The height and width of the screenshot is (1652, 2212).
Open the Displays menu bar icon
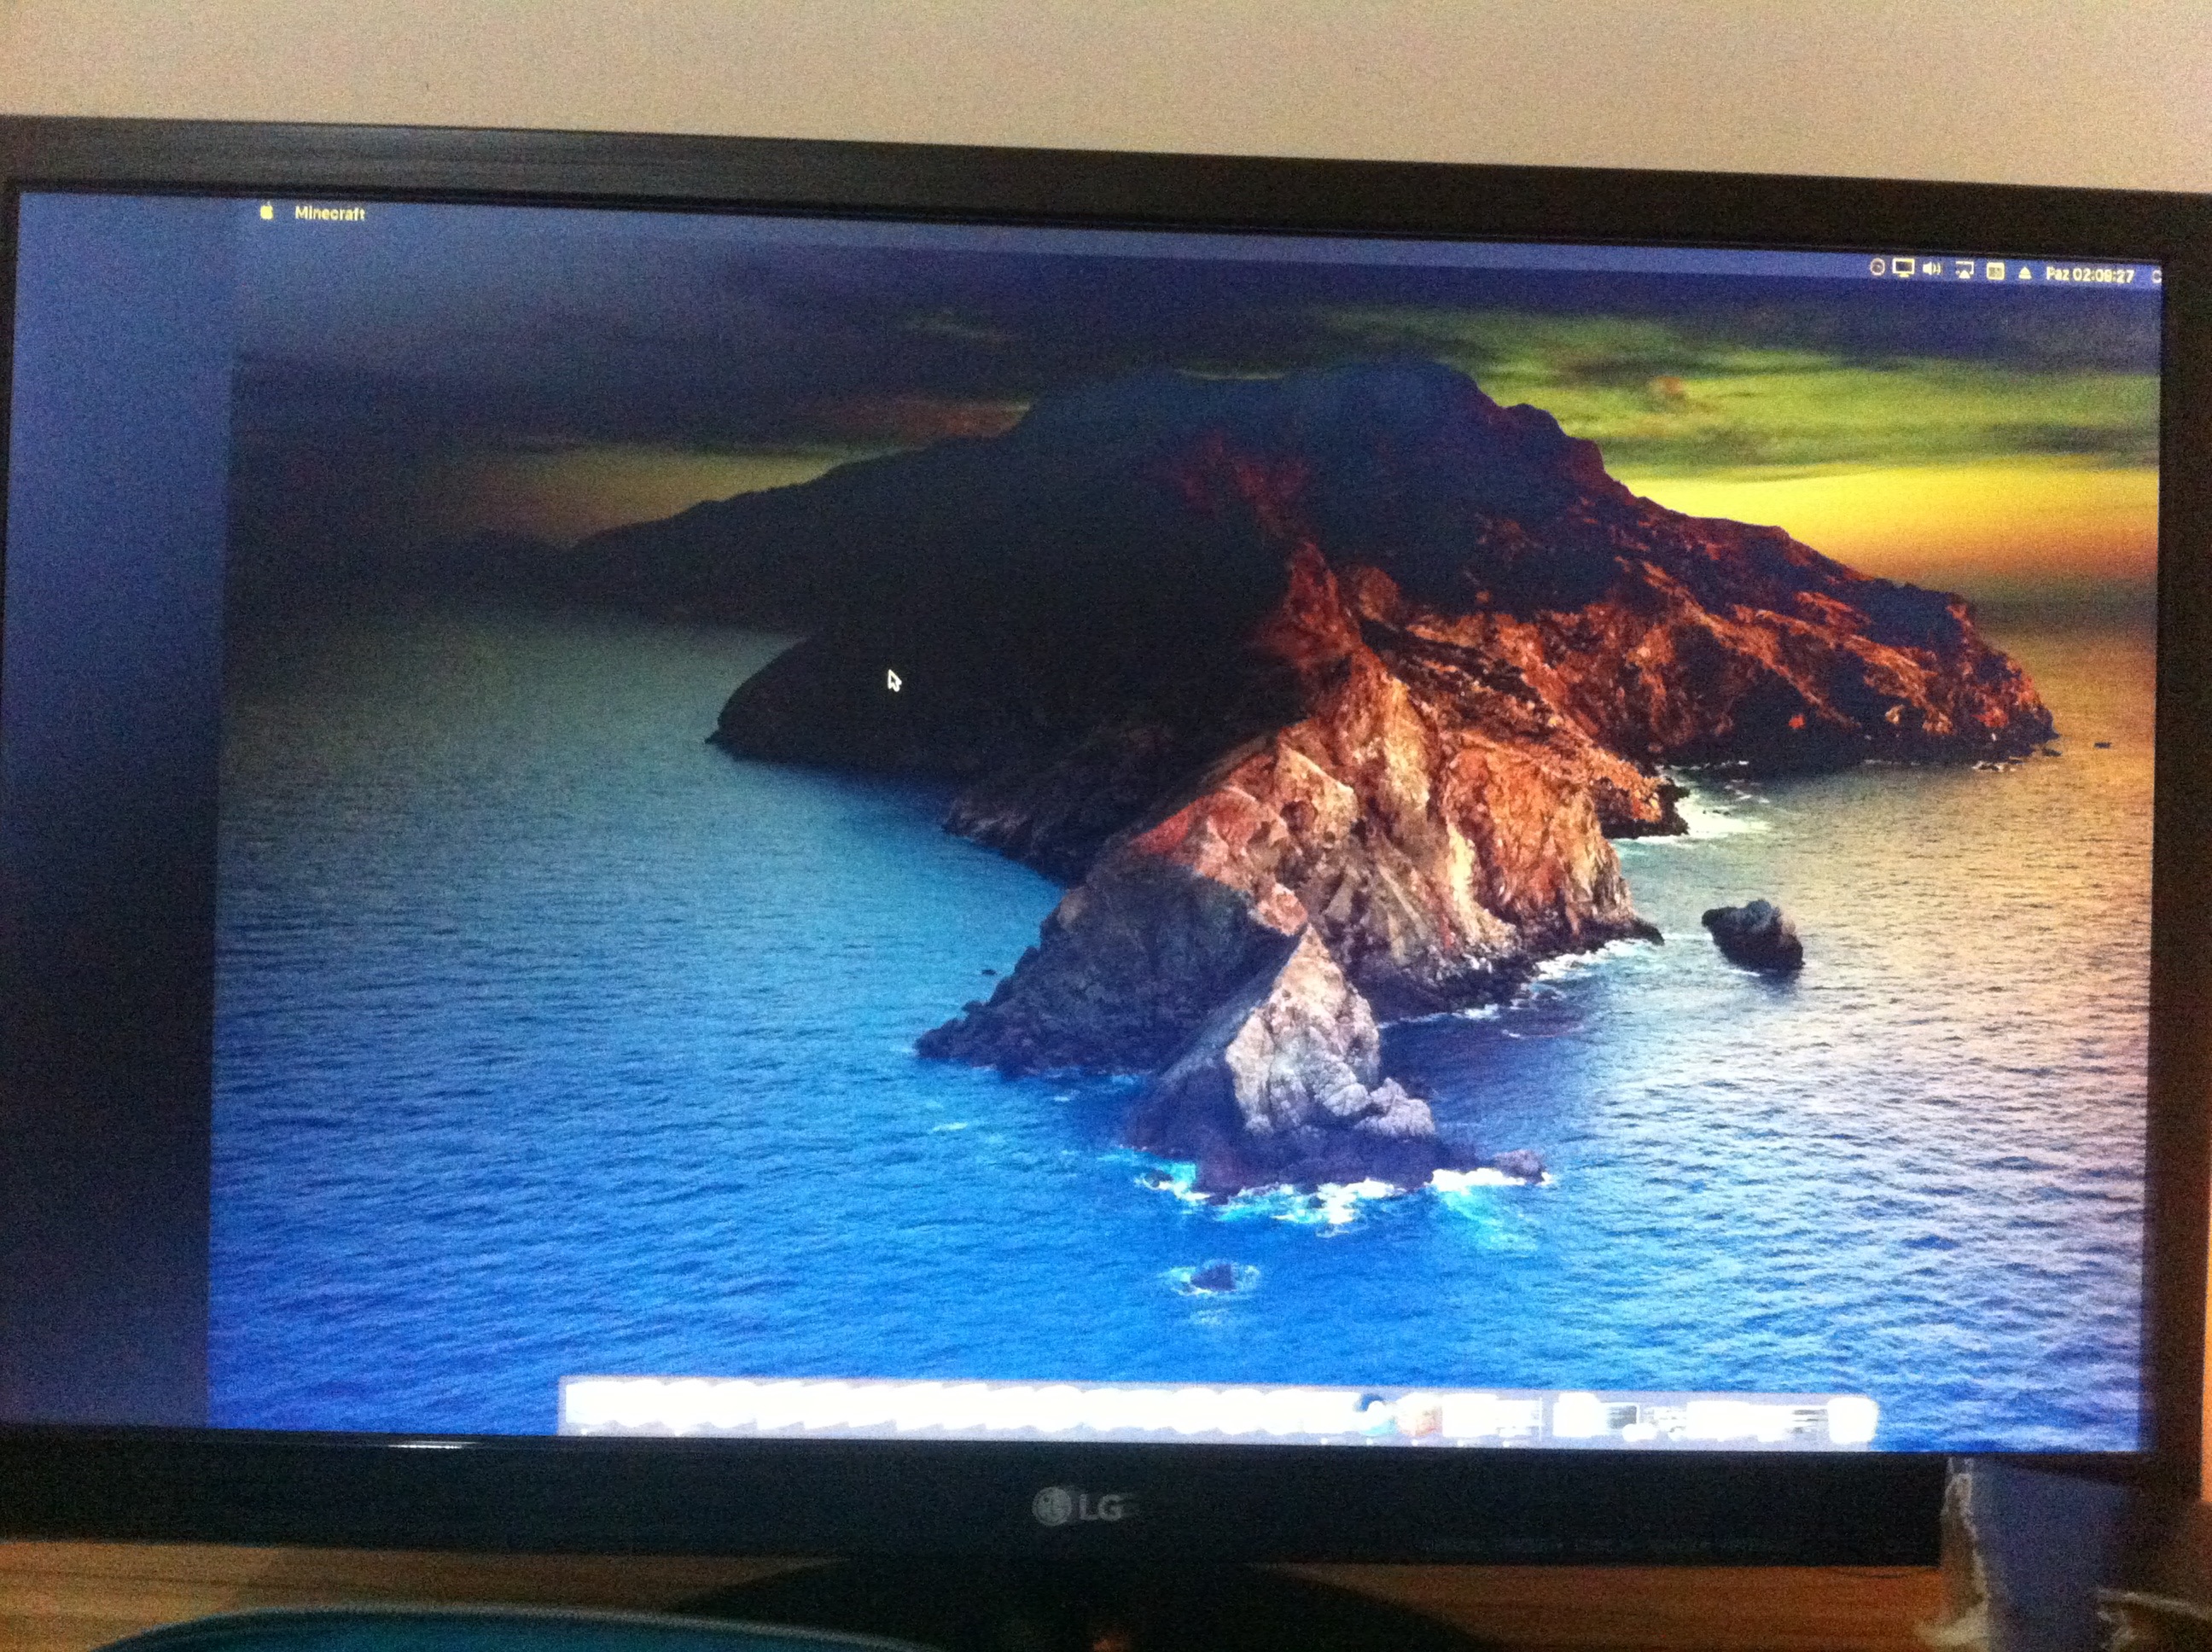coord(1903,268)
